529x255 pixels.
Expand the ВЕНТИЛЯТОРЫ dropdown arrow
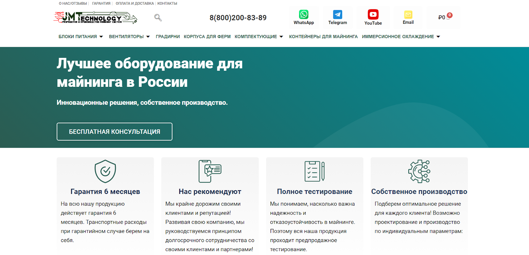(x=148, y=37)
